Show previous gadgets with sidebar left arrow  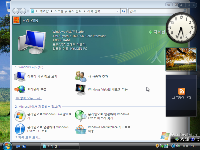click(x=189, y=5)
